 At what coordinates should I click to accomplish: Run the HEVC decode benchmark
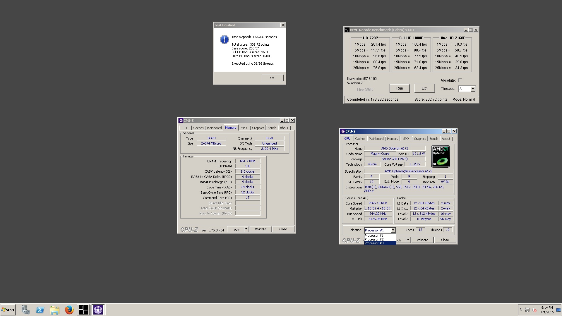click(400, 88)
